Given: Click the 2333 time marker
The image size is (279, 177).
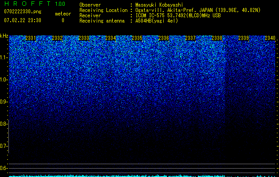Looking at the screenshot, I should 84,38.
